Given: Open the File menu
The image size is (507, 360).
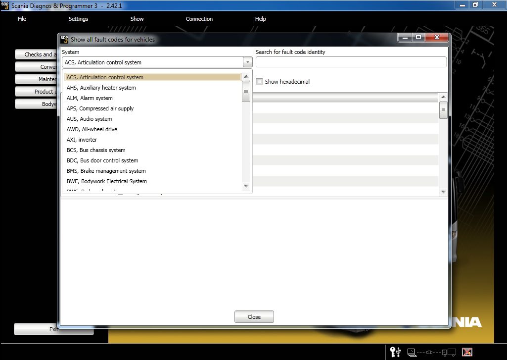Looking at the screenshot, I should click(x=22, y=19).
